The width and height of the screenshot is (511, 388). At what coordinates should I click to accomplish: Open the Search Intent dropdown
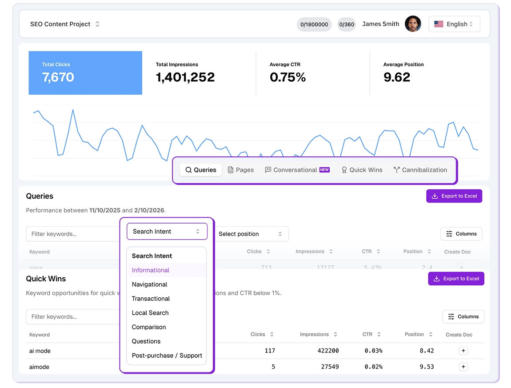167,231
